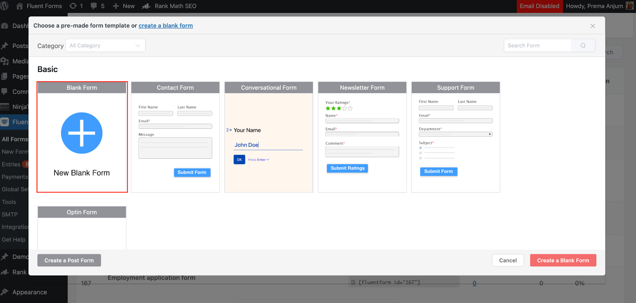Select the Blank Form template card
The height and width of the screenshot is (303, 636).
[x=82, y=137]
